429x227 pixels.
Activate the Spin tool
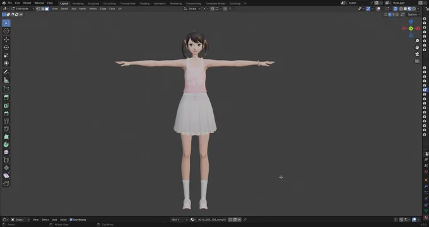click(x=6, y=144)
